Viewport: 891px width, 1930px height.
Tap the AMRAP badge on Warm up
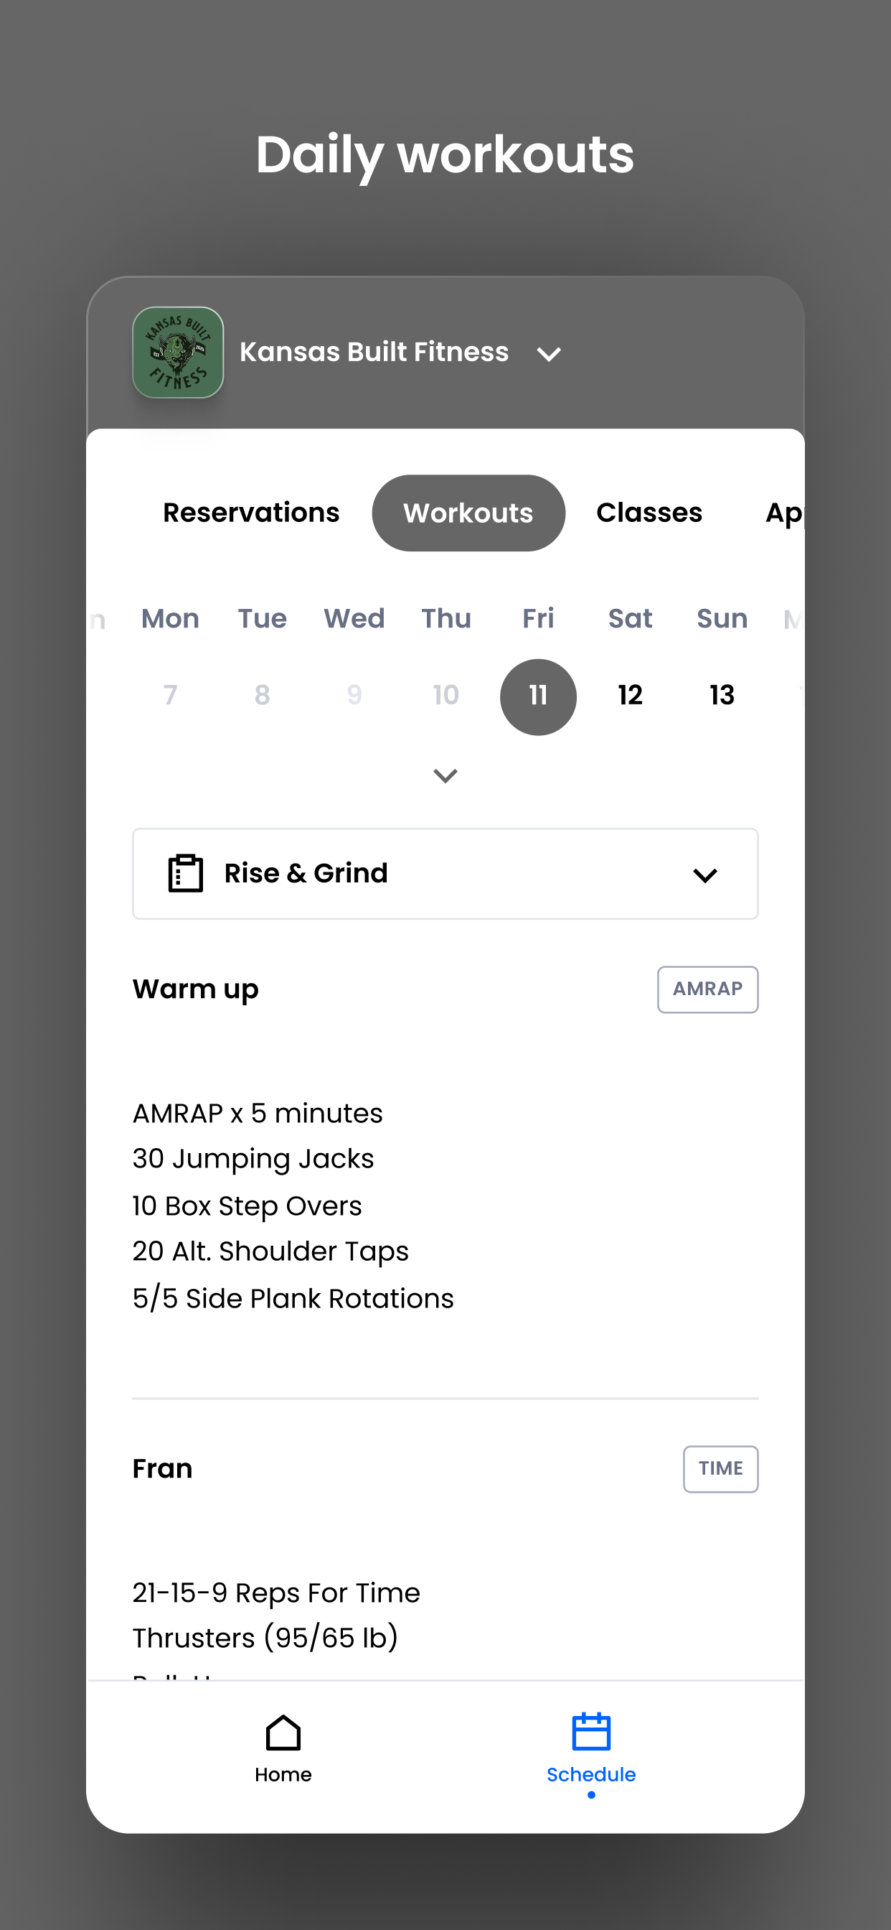click(707, 989)
